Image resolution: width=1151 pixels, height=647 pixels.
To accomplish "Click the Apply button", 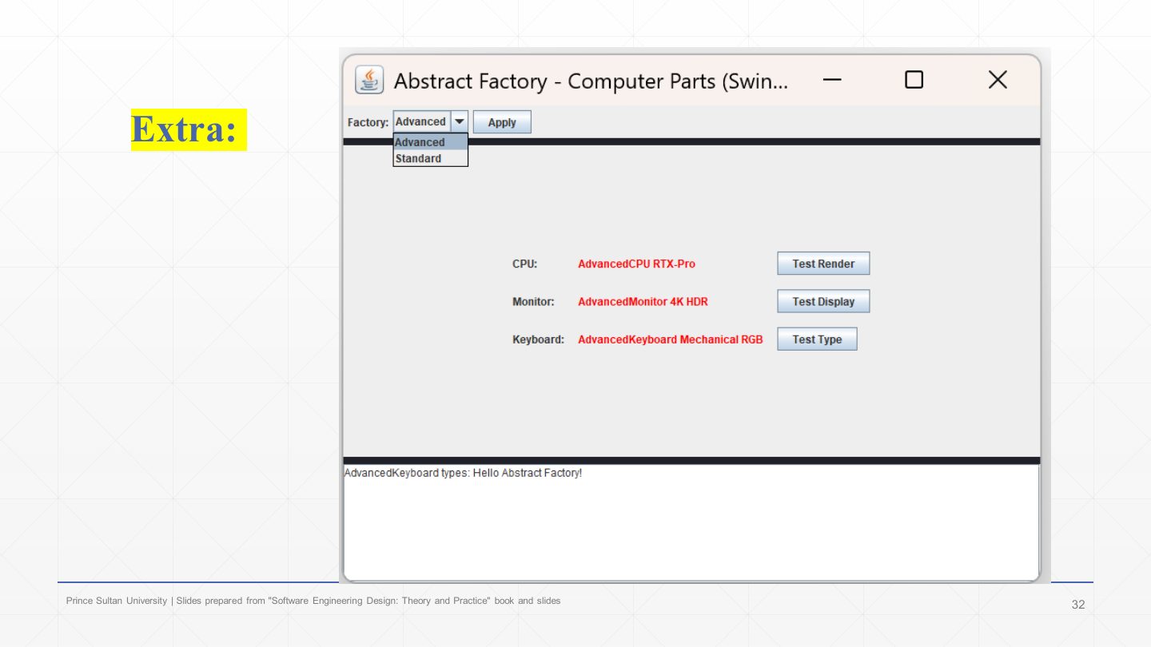I will tap(502, 122).
